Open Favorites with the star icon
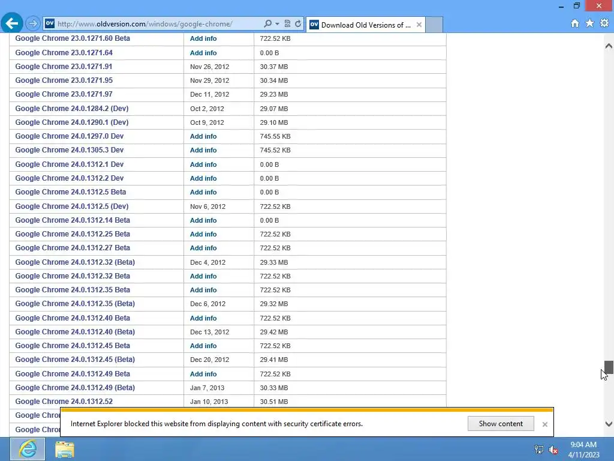Viewport: 614px width, 461px height. 590,23
